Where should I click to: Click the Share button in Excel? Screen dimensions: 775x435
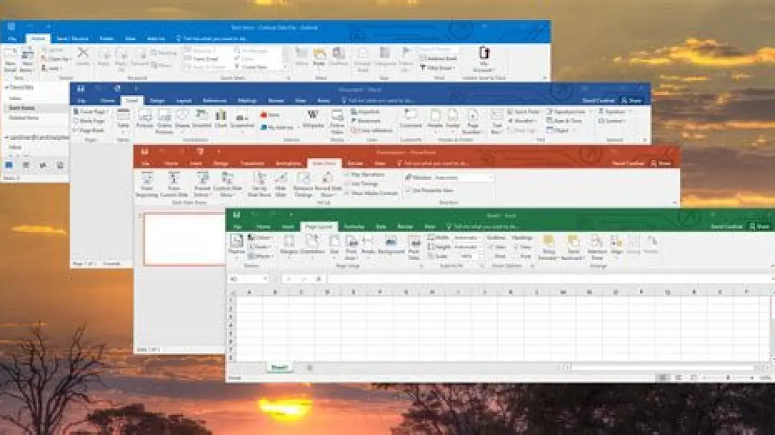click(x=759, y=227)
